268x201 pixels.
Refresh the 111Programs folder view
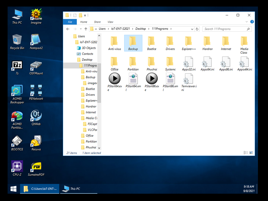pos(197,29)
